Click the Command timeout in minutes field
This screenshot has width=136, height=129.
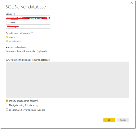pos(28,55)
